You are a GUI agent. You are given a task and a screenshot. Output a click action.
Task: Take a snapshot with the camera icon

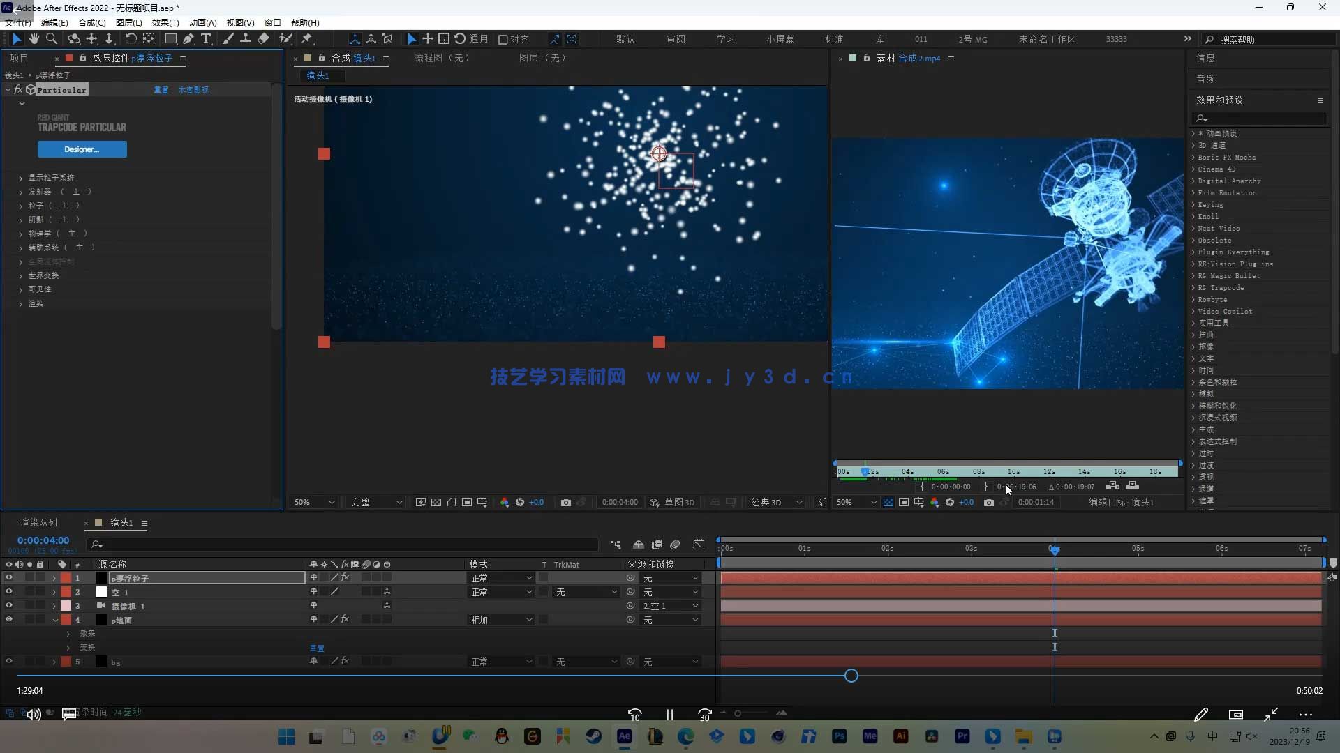tap(566, 503)
